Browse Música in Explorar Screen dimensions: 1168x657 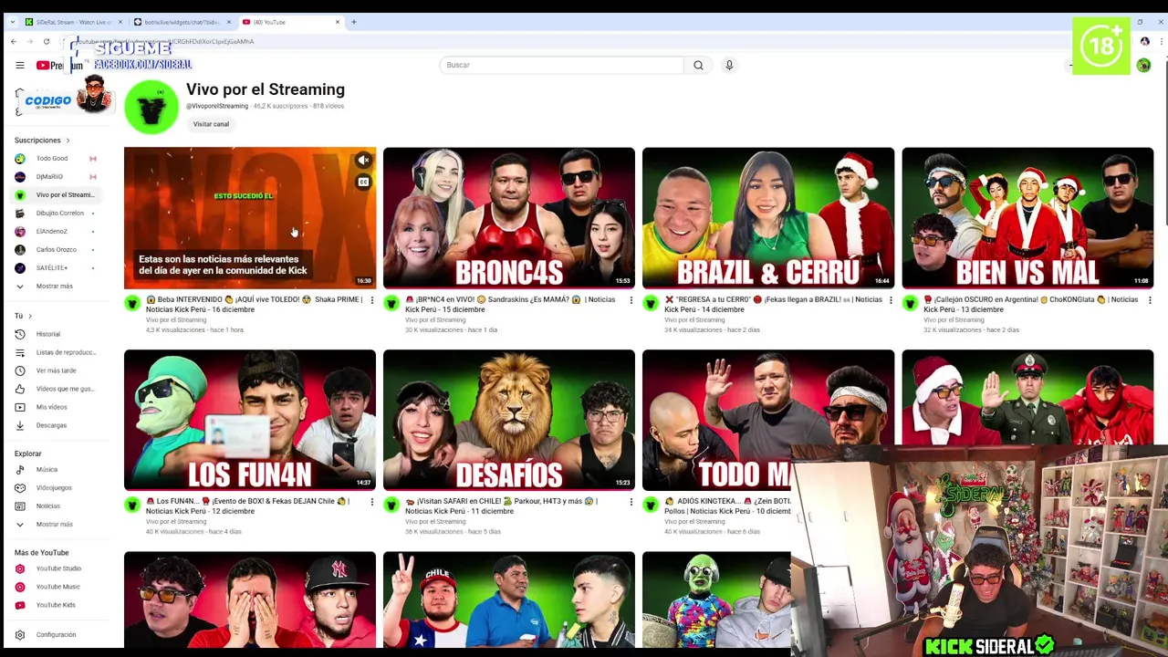(46, 469)
